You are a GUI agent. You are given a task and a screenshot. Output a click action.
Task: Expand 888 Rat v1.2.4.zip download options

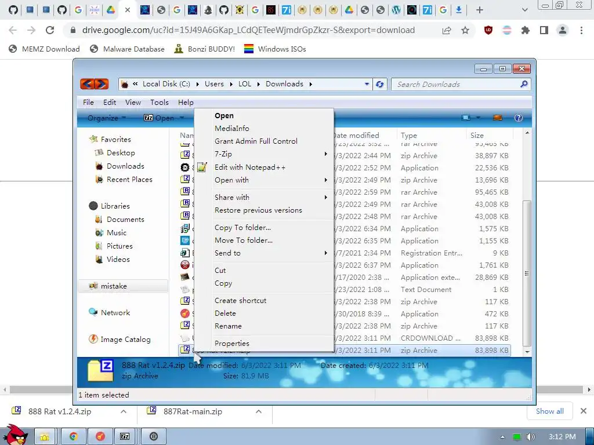[x=124, y=411]
